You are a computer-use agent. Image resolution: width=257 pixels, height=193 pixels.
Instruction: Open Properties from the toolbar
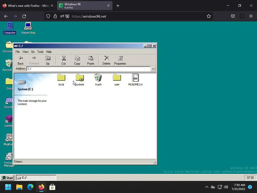tap(120, 60)
